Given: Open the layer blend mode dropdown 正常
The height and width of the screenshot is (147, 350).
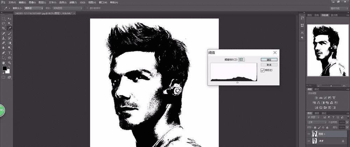Looking at the screenshot, I should [317, 122].
